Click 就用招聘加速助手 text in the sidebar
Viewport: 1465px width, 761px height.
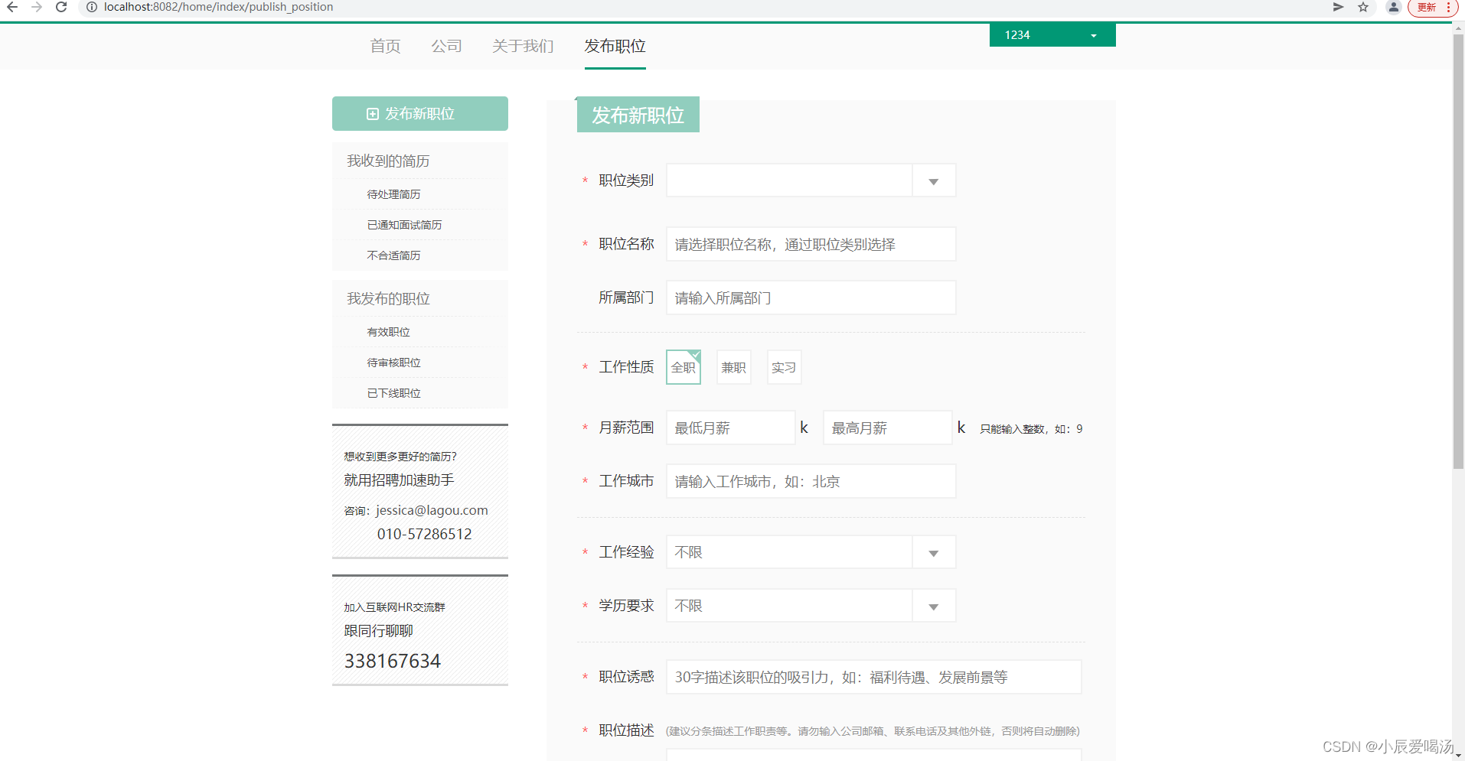click(399, 480)
